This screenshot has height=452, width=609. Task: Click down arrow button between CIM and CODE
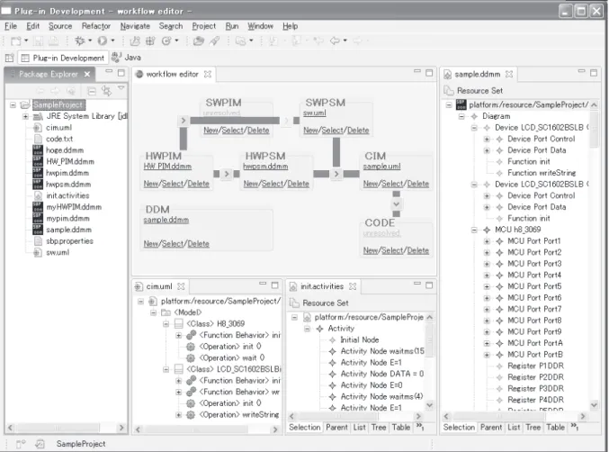tap(396, 204)
